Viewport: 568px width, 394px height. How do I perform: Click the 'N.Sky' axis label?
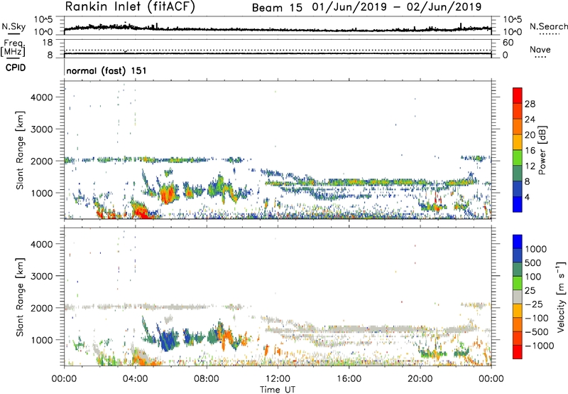pyautogui.click(x=13, y=26)
